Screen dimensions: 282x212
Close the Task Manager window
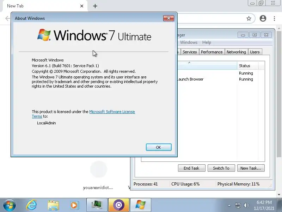(266, 35)
